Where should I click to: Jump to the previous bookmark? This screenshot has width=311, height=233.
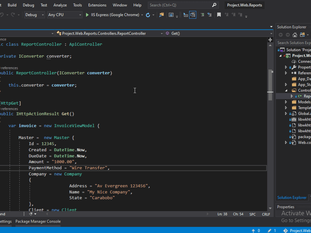[x=227, y=15]
